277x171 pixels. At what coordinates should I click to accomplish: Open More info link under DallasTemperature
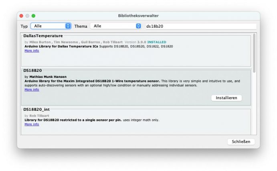(32, 51)
